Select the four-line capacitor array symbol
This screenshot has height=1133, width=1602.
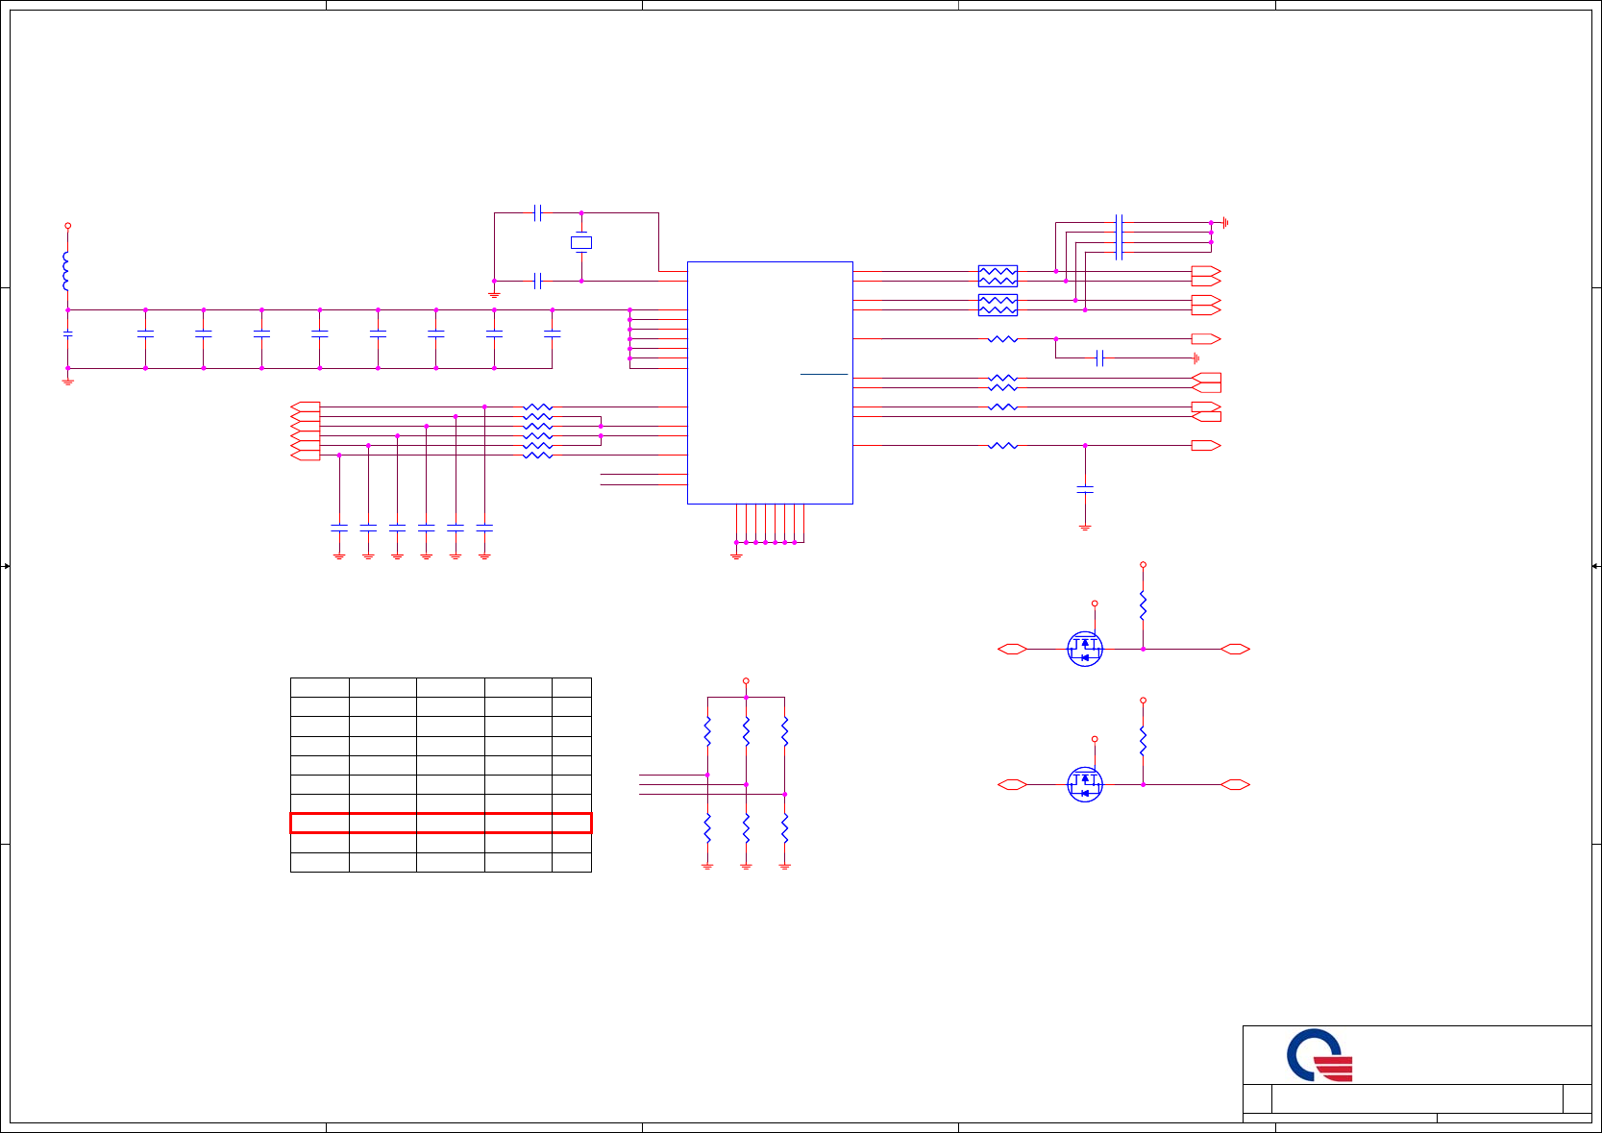[1119, 237]
